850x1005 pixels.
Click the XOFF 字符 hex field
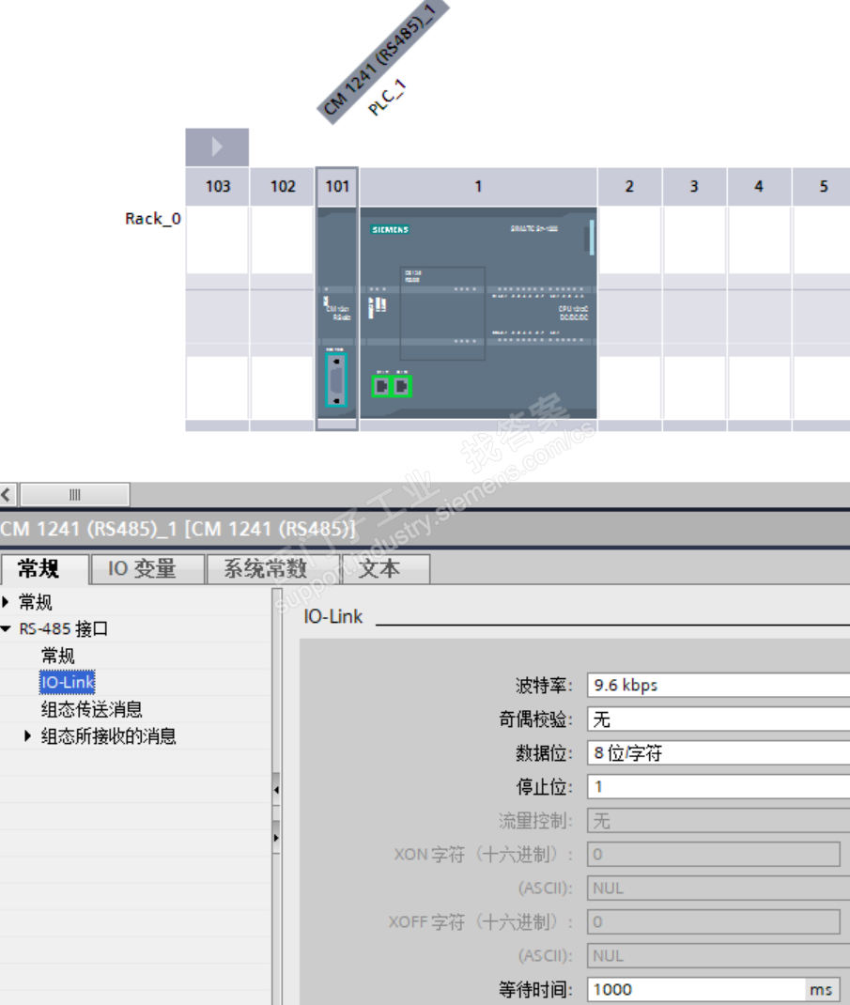pos(714,921)
